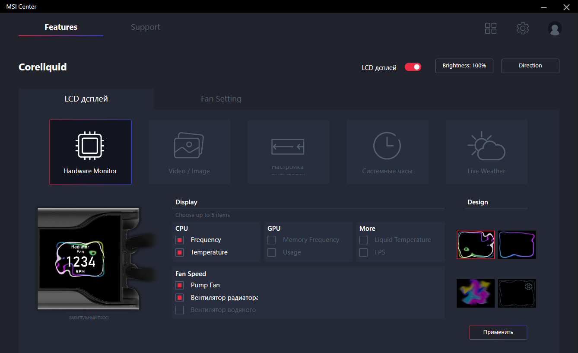The image size is (578, 353).
Task: Select the Live Weather mode tile
Action: pos(486,152)
